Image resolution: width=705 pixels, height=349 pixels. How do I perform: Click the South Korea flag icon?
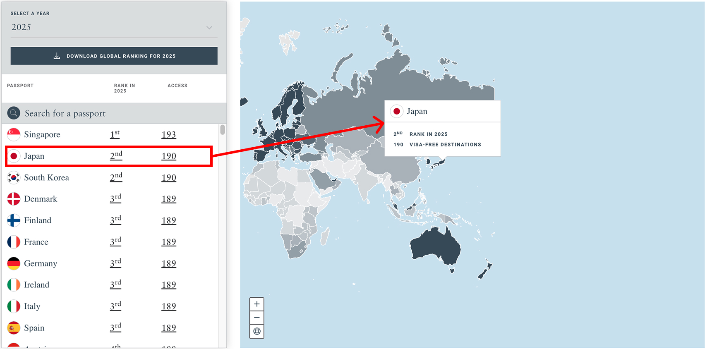coord(14,177)
